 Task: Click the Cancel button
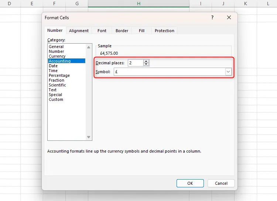[221, 183]
